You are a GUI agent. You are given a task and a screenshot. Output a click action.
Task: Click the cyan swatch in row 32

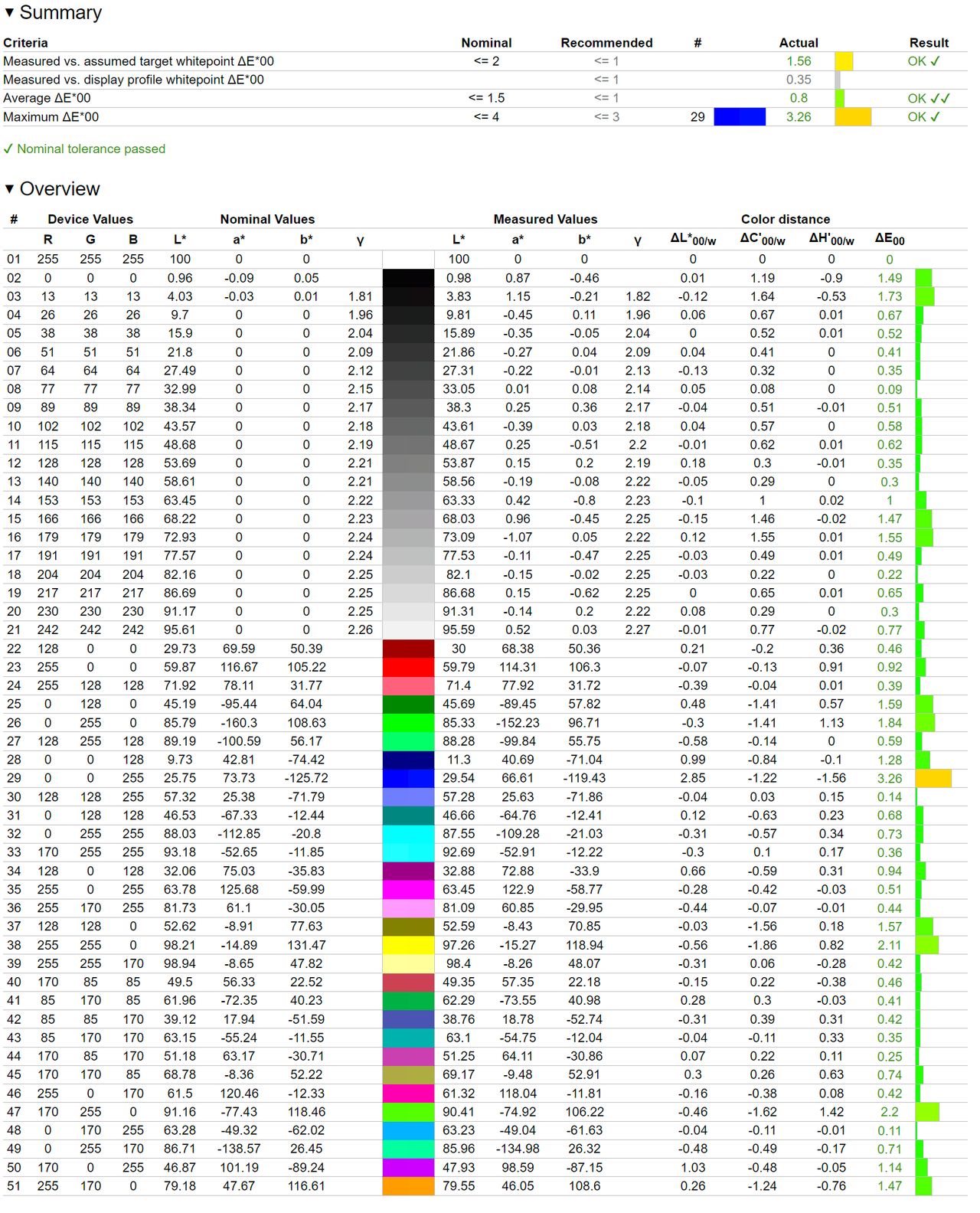(408, 834)
